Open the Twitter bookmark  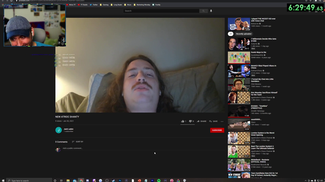click(x=93, y=5)
